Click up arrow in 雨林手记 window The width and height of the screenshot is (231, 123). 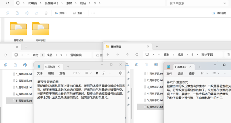point(127,54)
